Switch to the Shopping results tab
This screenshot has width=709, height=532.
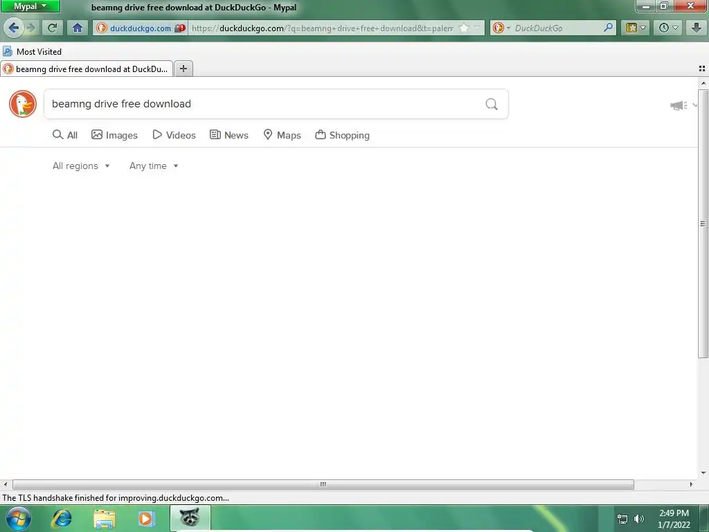[342, 135]
